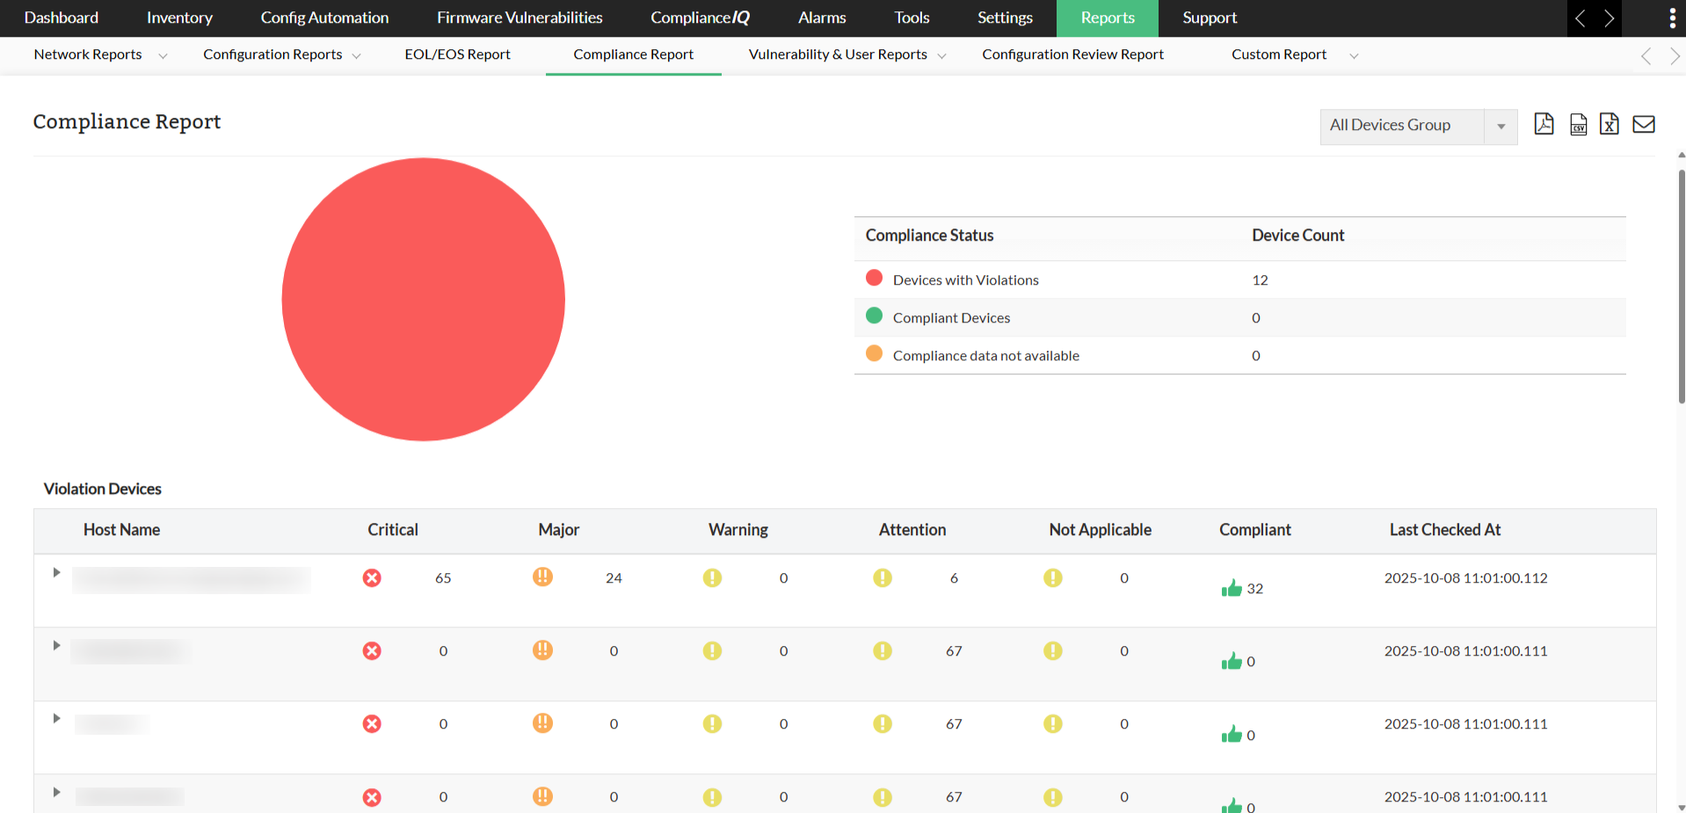
Task: Export report to Excel icon
Action: pos(1609,124)
